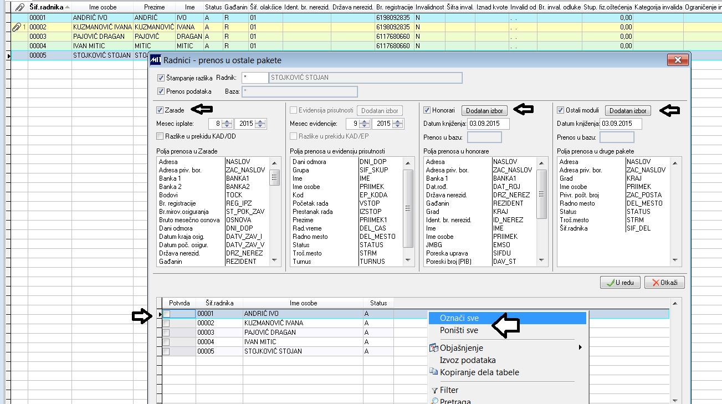Screen dimensions: 722x404
Task: Check Potvrda box for KUZMANOVIĆ IVANA
Action: point(166,323)
